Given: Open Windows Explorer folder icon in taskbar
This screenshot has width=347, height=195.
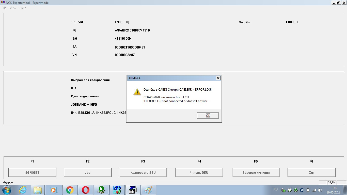Looking at the screenshot, I should (x=38, y=190).
